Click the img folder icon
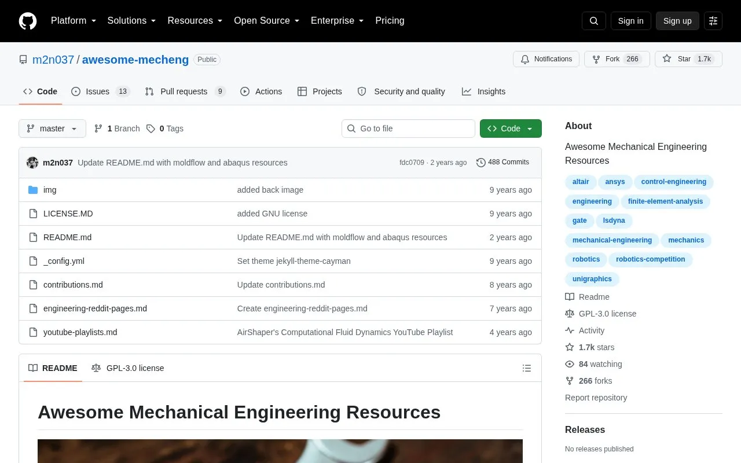This screenshot has width=741, height=463. [33, 190]
